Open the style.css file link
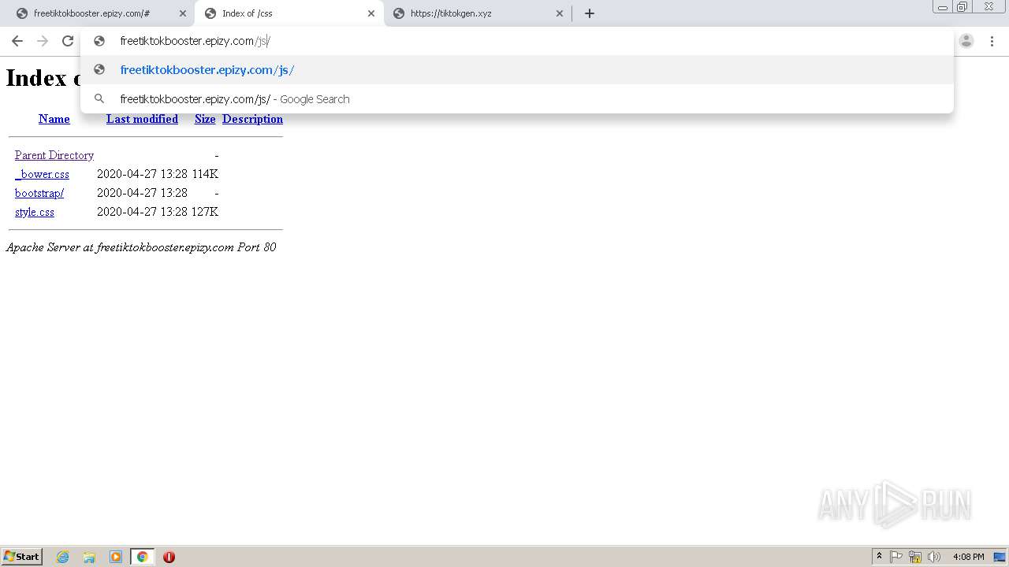 (x=35, y=212)
